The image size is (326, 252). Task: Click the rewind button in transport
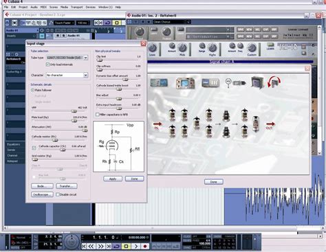[x=91, y=247]
